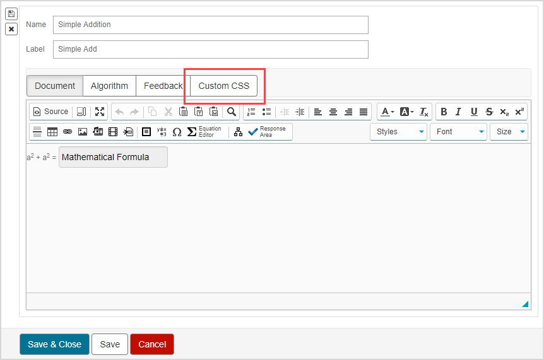Open the text color picker

pos(386,112)
